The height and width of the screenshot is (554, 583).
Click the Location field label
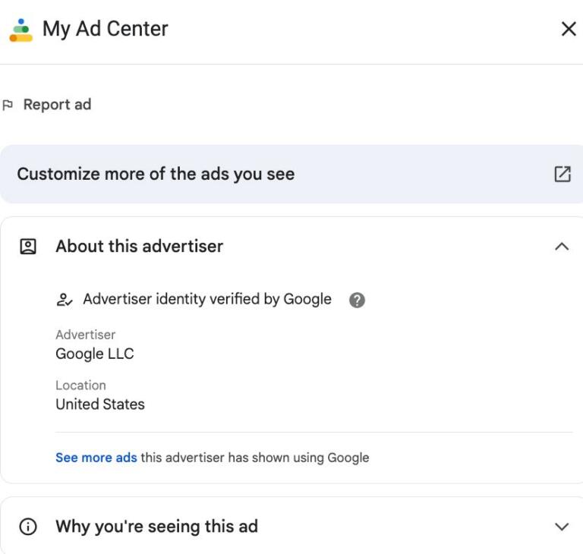pos(80,386)
